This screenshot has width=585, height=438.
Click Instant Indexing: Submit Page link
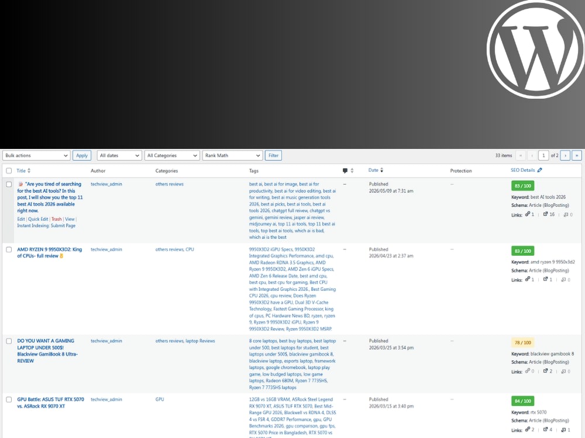(46, 225)
